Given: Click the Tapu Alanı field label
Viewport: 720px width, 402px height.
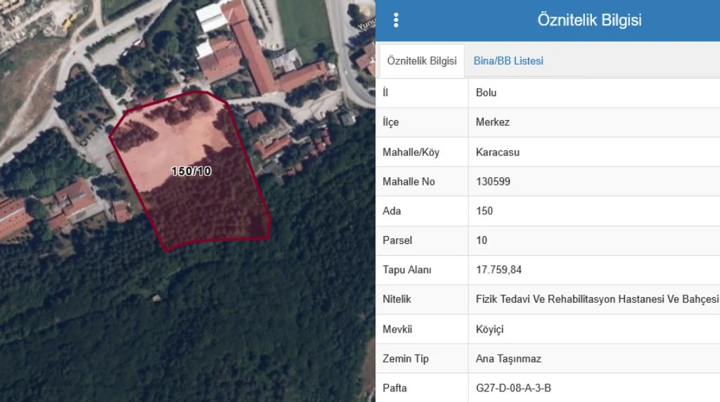Looking at the screenshot, I should (x=407, y=269).
